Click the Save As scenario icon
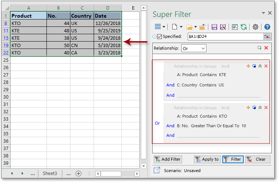Image resolution: width=278 pixels, height=182 pixels. tap(223, 27)
